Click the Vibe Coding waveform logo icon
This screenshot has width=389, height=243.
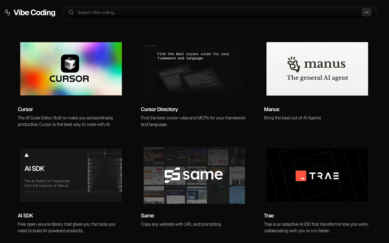[x=7, y=13]
